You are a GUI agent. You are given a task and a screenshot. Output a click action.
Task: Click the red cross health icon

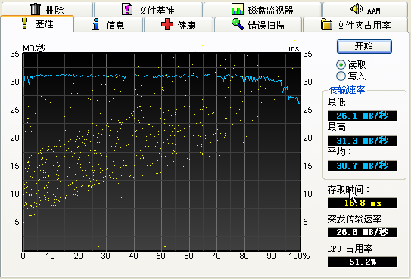167,24
